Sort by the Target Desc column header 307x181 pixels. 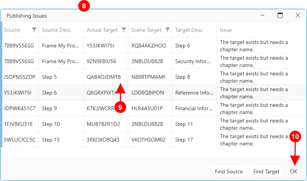(189, 30)
